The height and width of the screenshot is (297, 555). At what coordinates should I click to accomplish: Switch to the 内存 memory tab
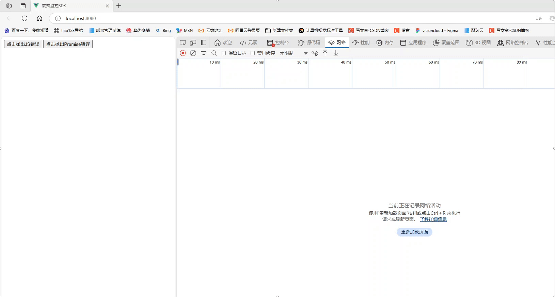(x=385, y=43)
